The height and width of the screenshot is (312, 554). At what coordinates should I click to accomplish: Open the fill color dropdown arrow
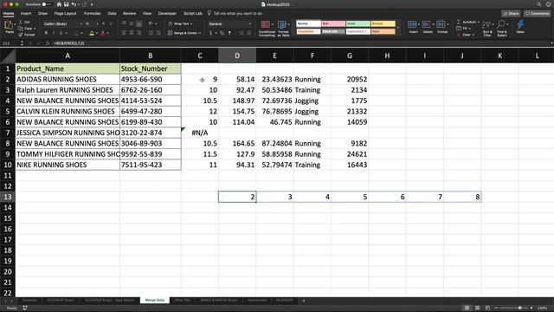pos(96,33)
